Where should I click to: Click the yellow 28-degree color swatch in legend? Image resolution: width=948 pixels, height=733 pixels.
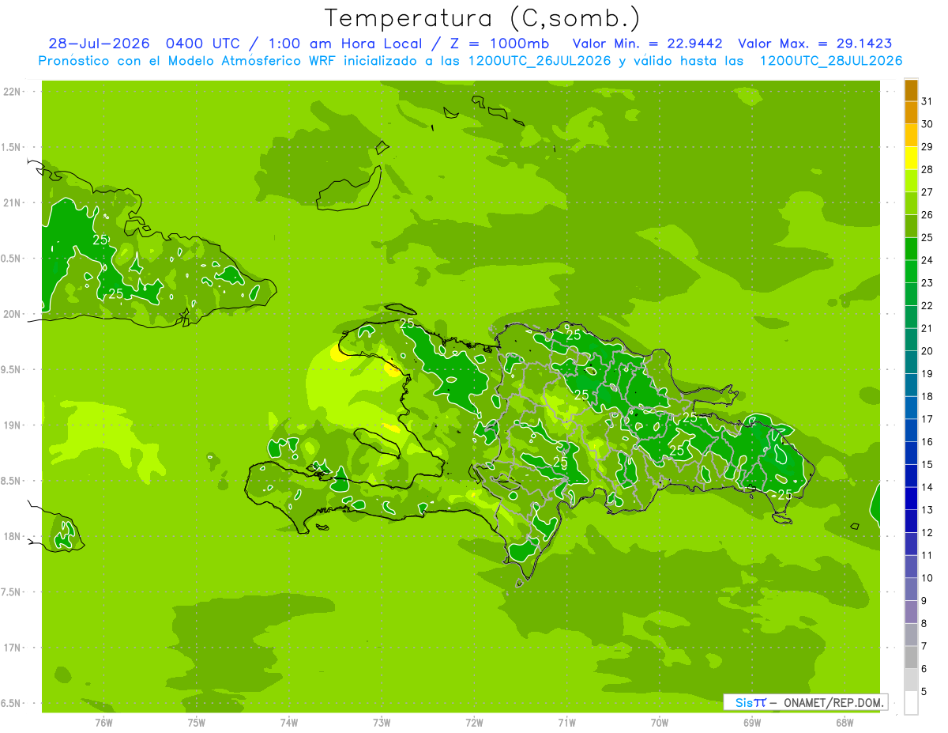click(x=911, y=157)
